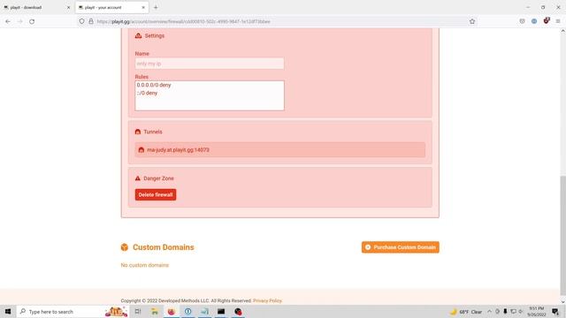
Task: Click inside the Rules text area
Action: pyautogui.click(x=210, y=95)
